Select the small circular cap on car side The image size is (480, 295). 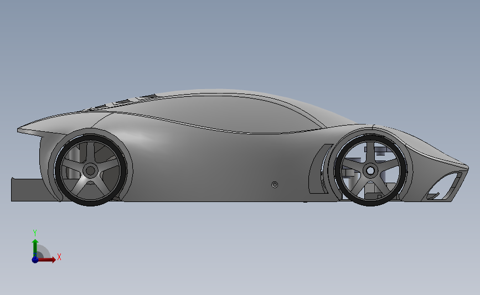click(275, 184)
